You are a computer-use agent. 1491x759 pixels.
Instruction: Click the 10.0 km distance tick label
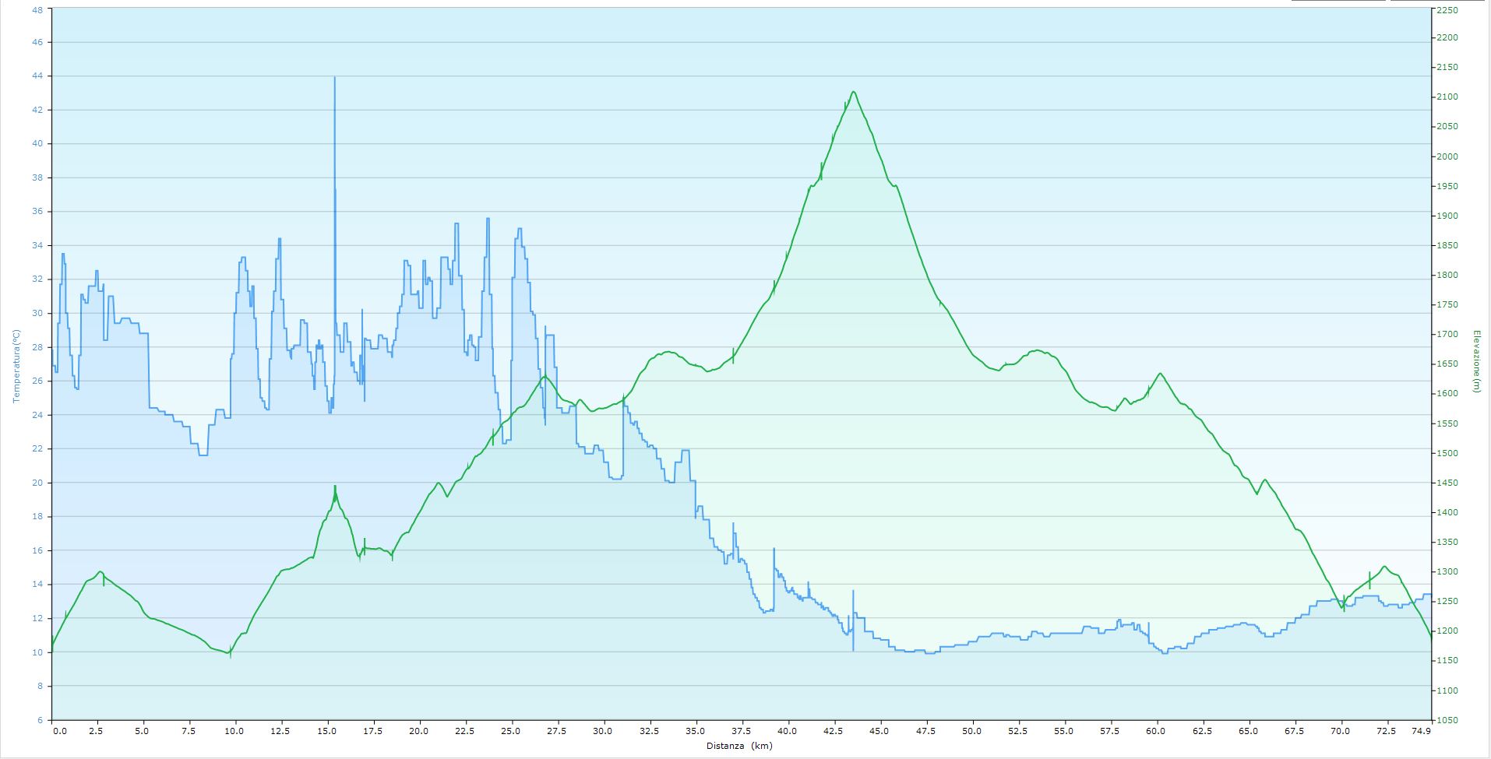pyautogui.click(x=234, y=731)
